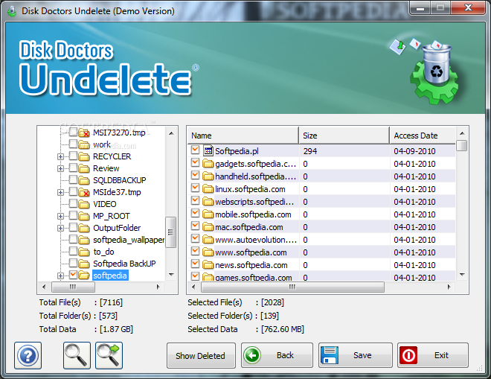491x379 pixels.
Task: Select the softpedia_wallpaper tree label
Action: [129, 240]
